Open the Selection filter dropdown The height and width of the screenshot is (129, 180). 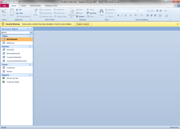click(x=60, y=10)
